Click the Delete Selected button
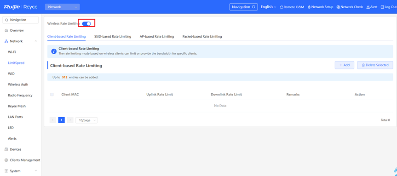Viewport: 397px width, 176px height. (375, 65)
